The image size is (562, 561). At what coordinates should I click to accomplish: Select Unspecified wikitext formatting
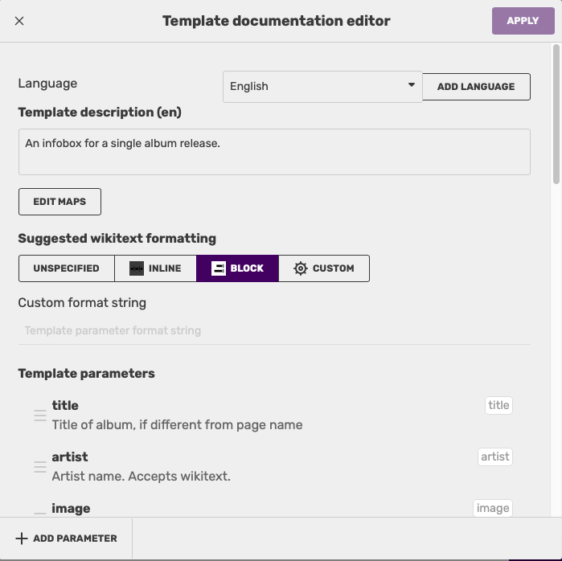coord(67,268)
